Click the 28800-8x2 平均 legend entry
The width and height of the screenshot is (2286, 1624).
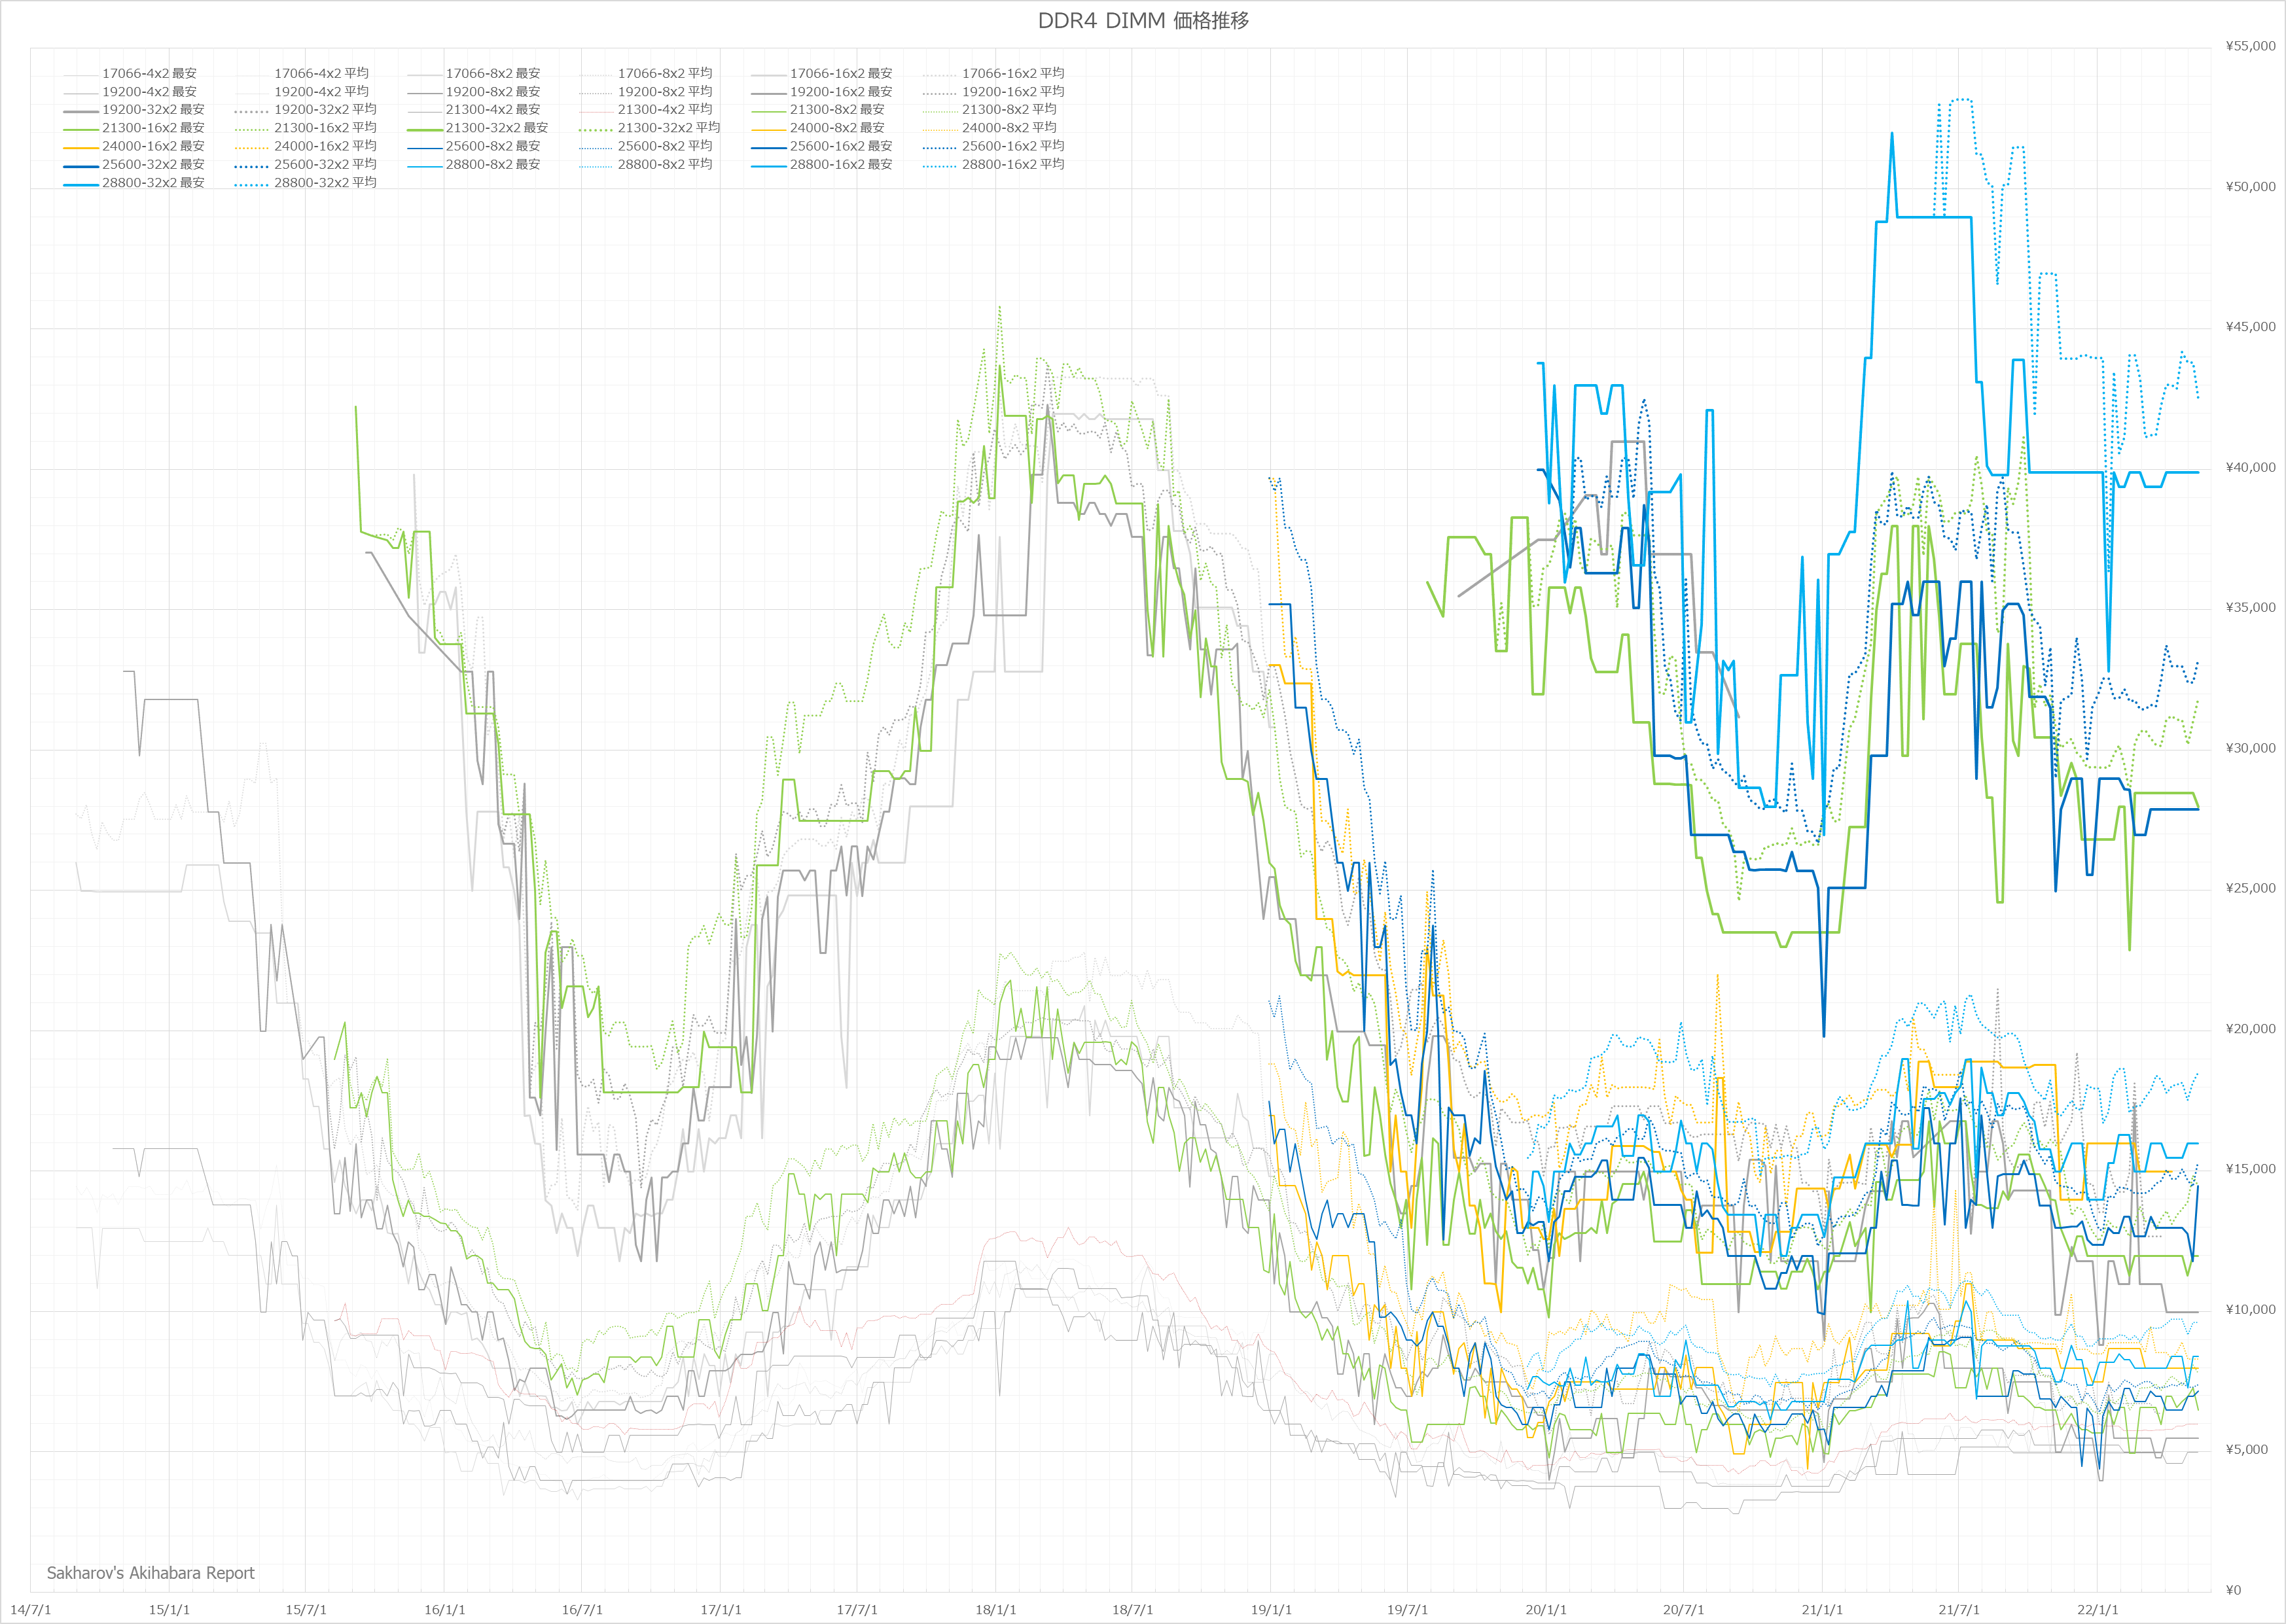pyautogui.click(x=664, y=164)
